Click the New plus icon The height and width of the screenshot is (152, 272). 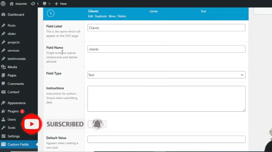pyautogui.click(x=56, y=4)
